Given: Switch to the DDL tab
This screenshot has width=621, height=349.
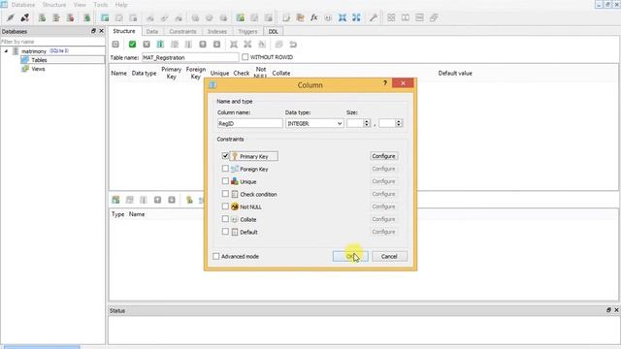Looking at the screenshot, I should [x=274, y=31].
